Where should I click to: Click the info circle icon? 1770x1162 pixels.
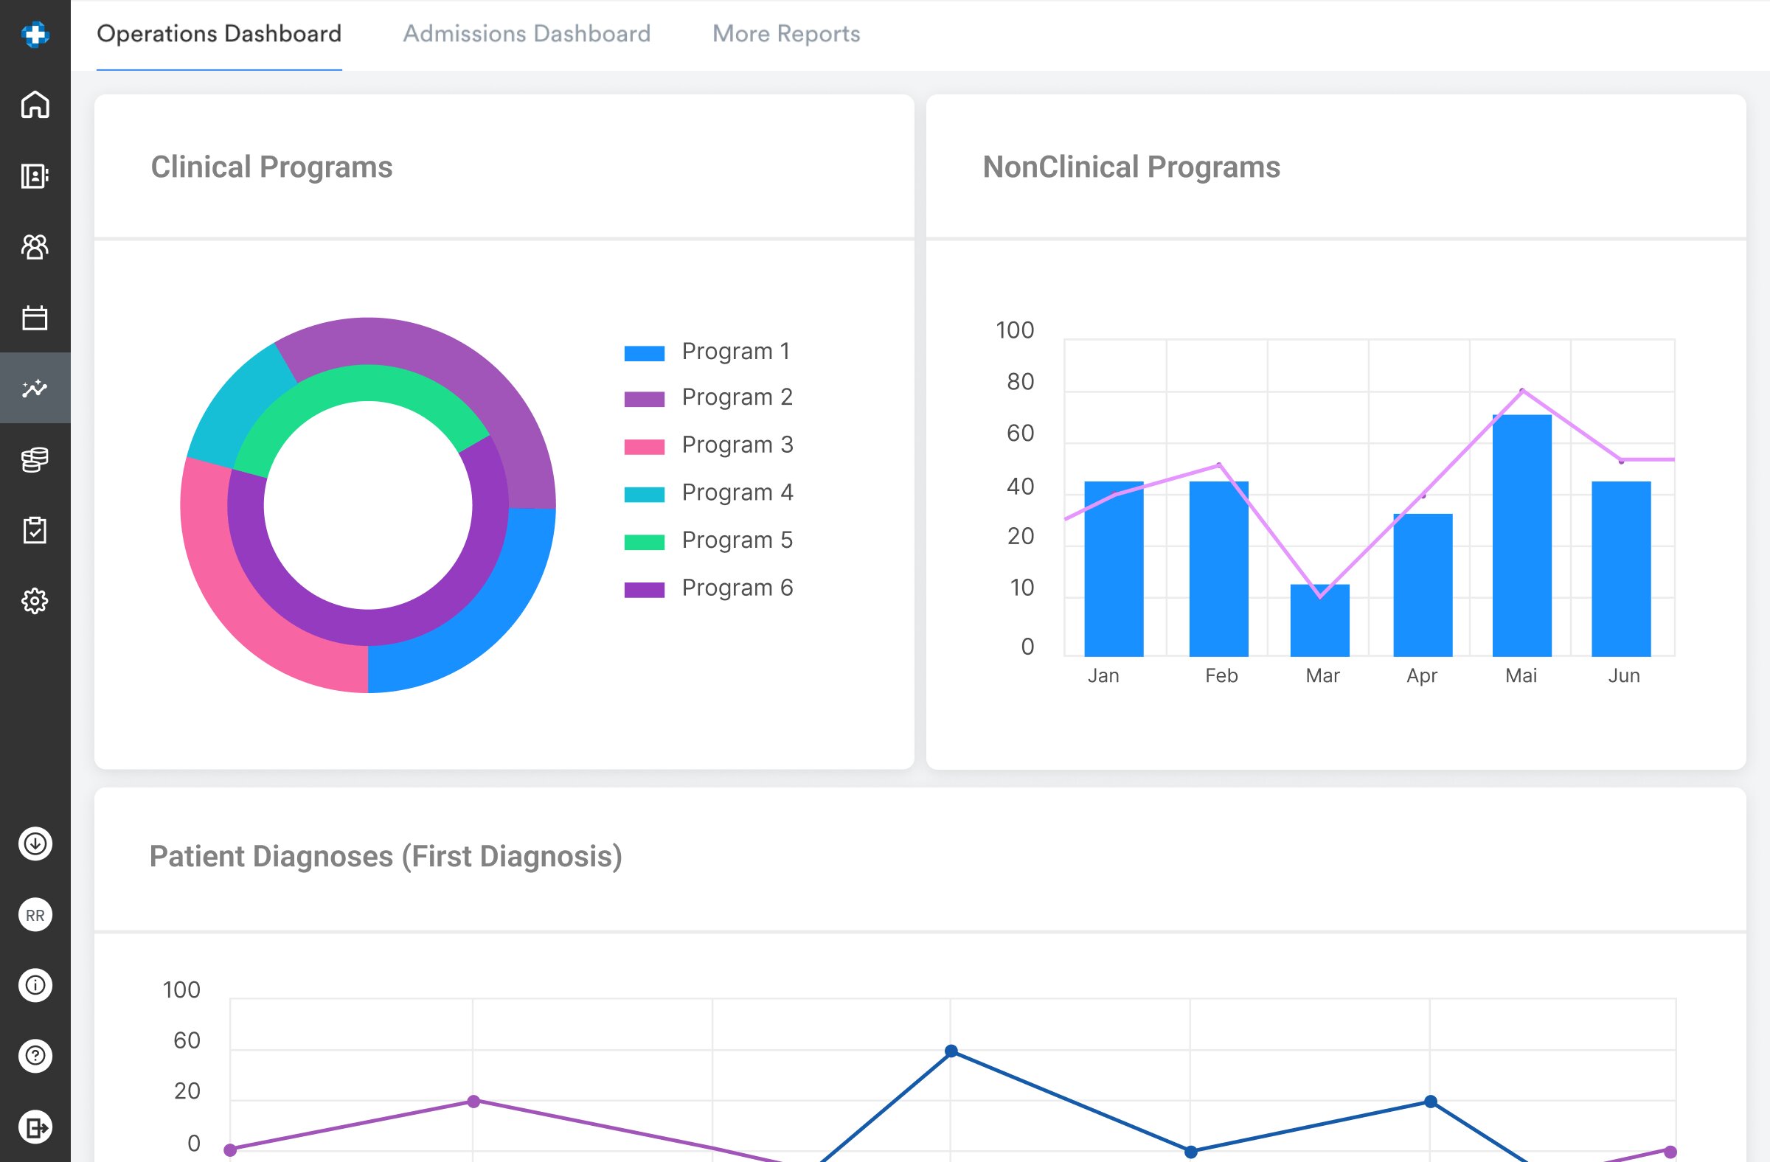[x=35, y=985]
